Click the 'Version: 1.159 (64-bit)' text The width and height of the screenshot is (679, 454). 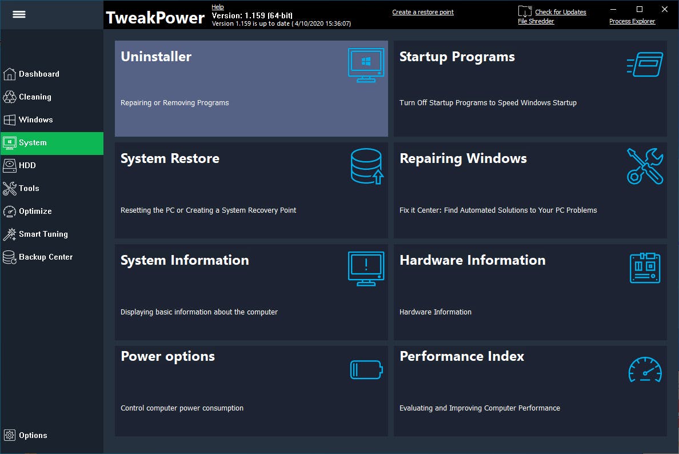tap(252, 15)
